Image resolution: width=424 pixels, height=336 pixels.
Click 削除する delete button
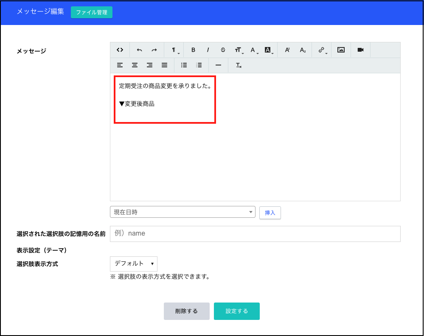(187, 311)
